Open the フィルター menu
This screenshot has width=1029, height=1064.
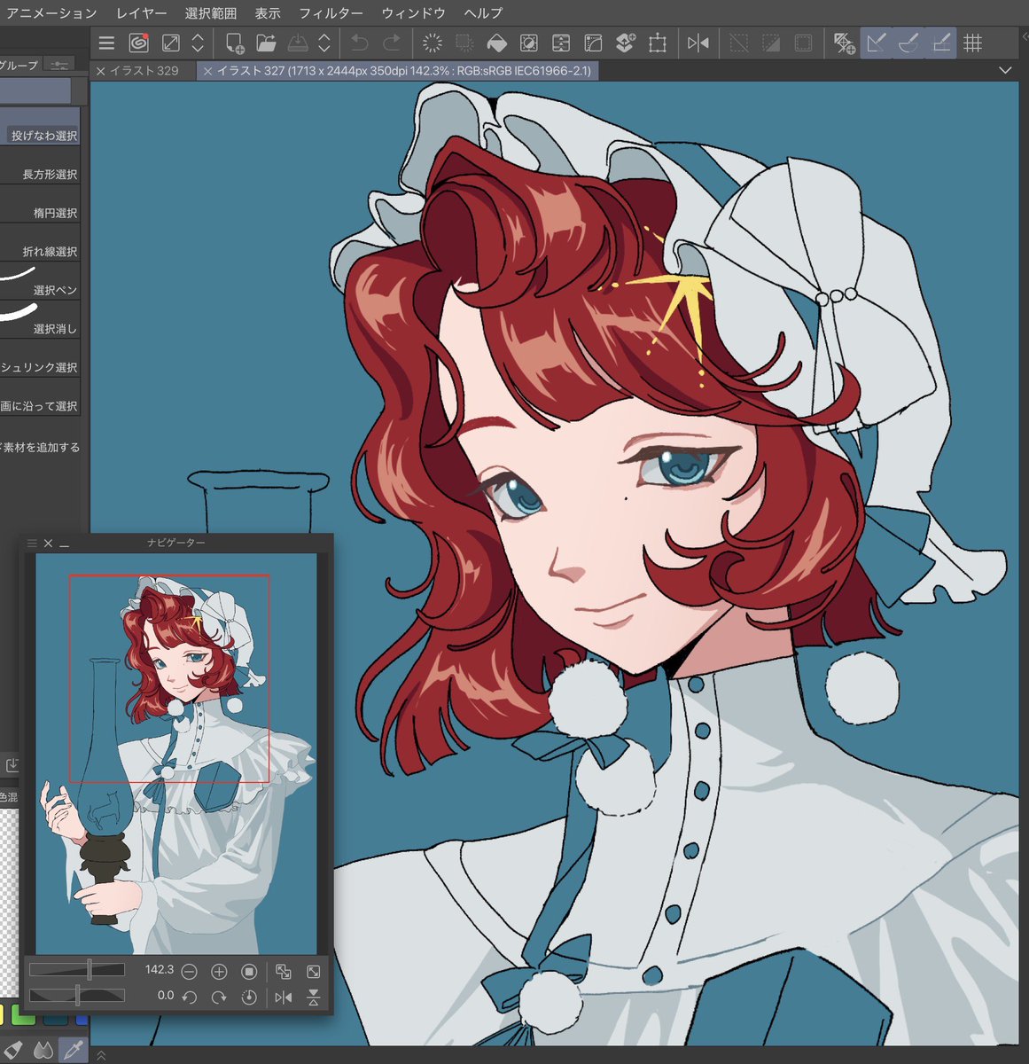331,13
